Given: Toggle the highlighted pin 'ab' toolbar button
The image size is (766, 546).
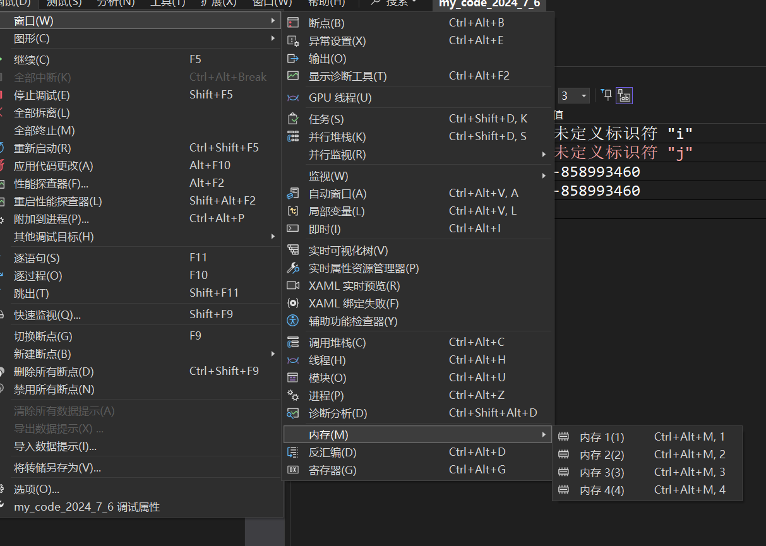Looking at the screenshot, I should point(625,95).
